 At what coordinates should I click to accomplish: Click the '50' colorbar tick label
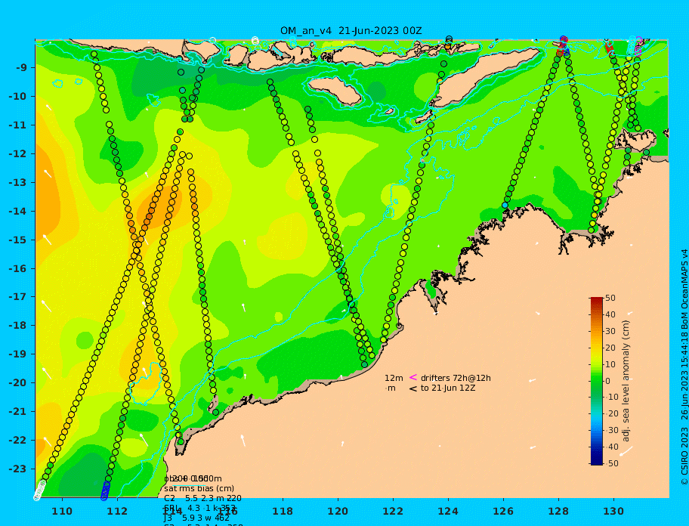[610, 298]
